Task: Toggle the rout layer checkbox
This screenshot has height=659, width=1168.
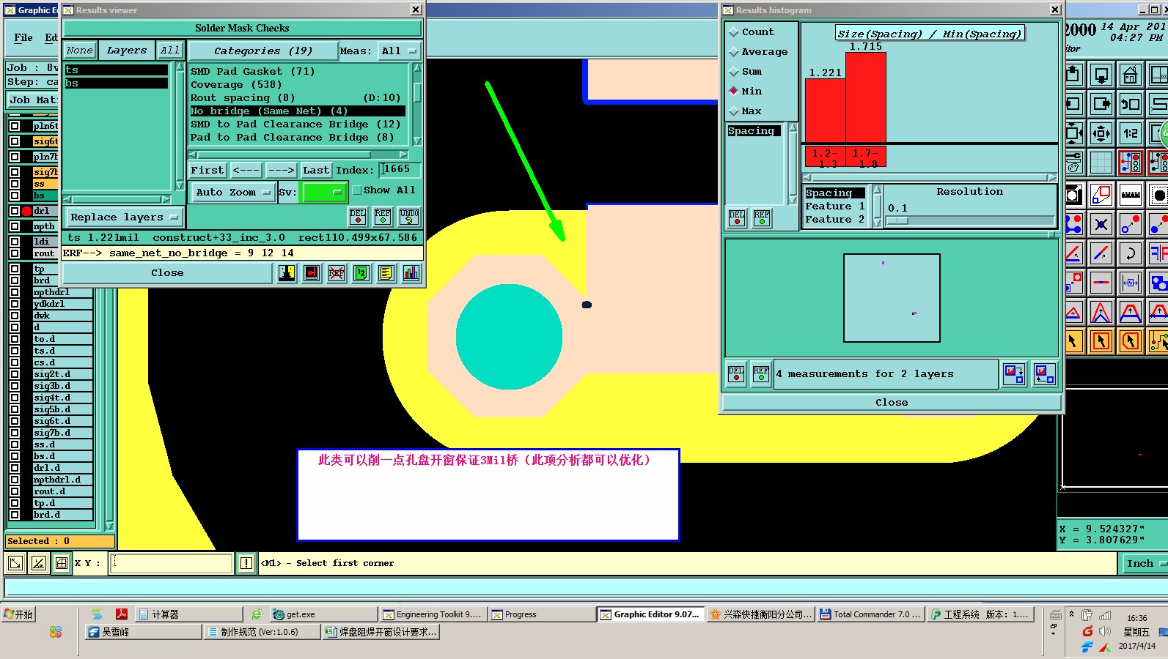Action: [x=15, y=253]
